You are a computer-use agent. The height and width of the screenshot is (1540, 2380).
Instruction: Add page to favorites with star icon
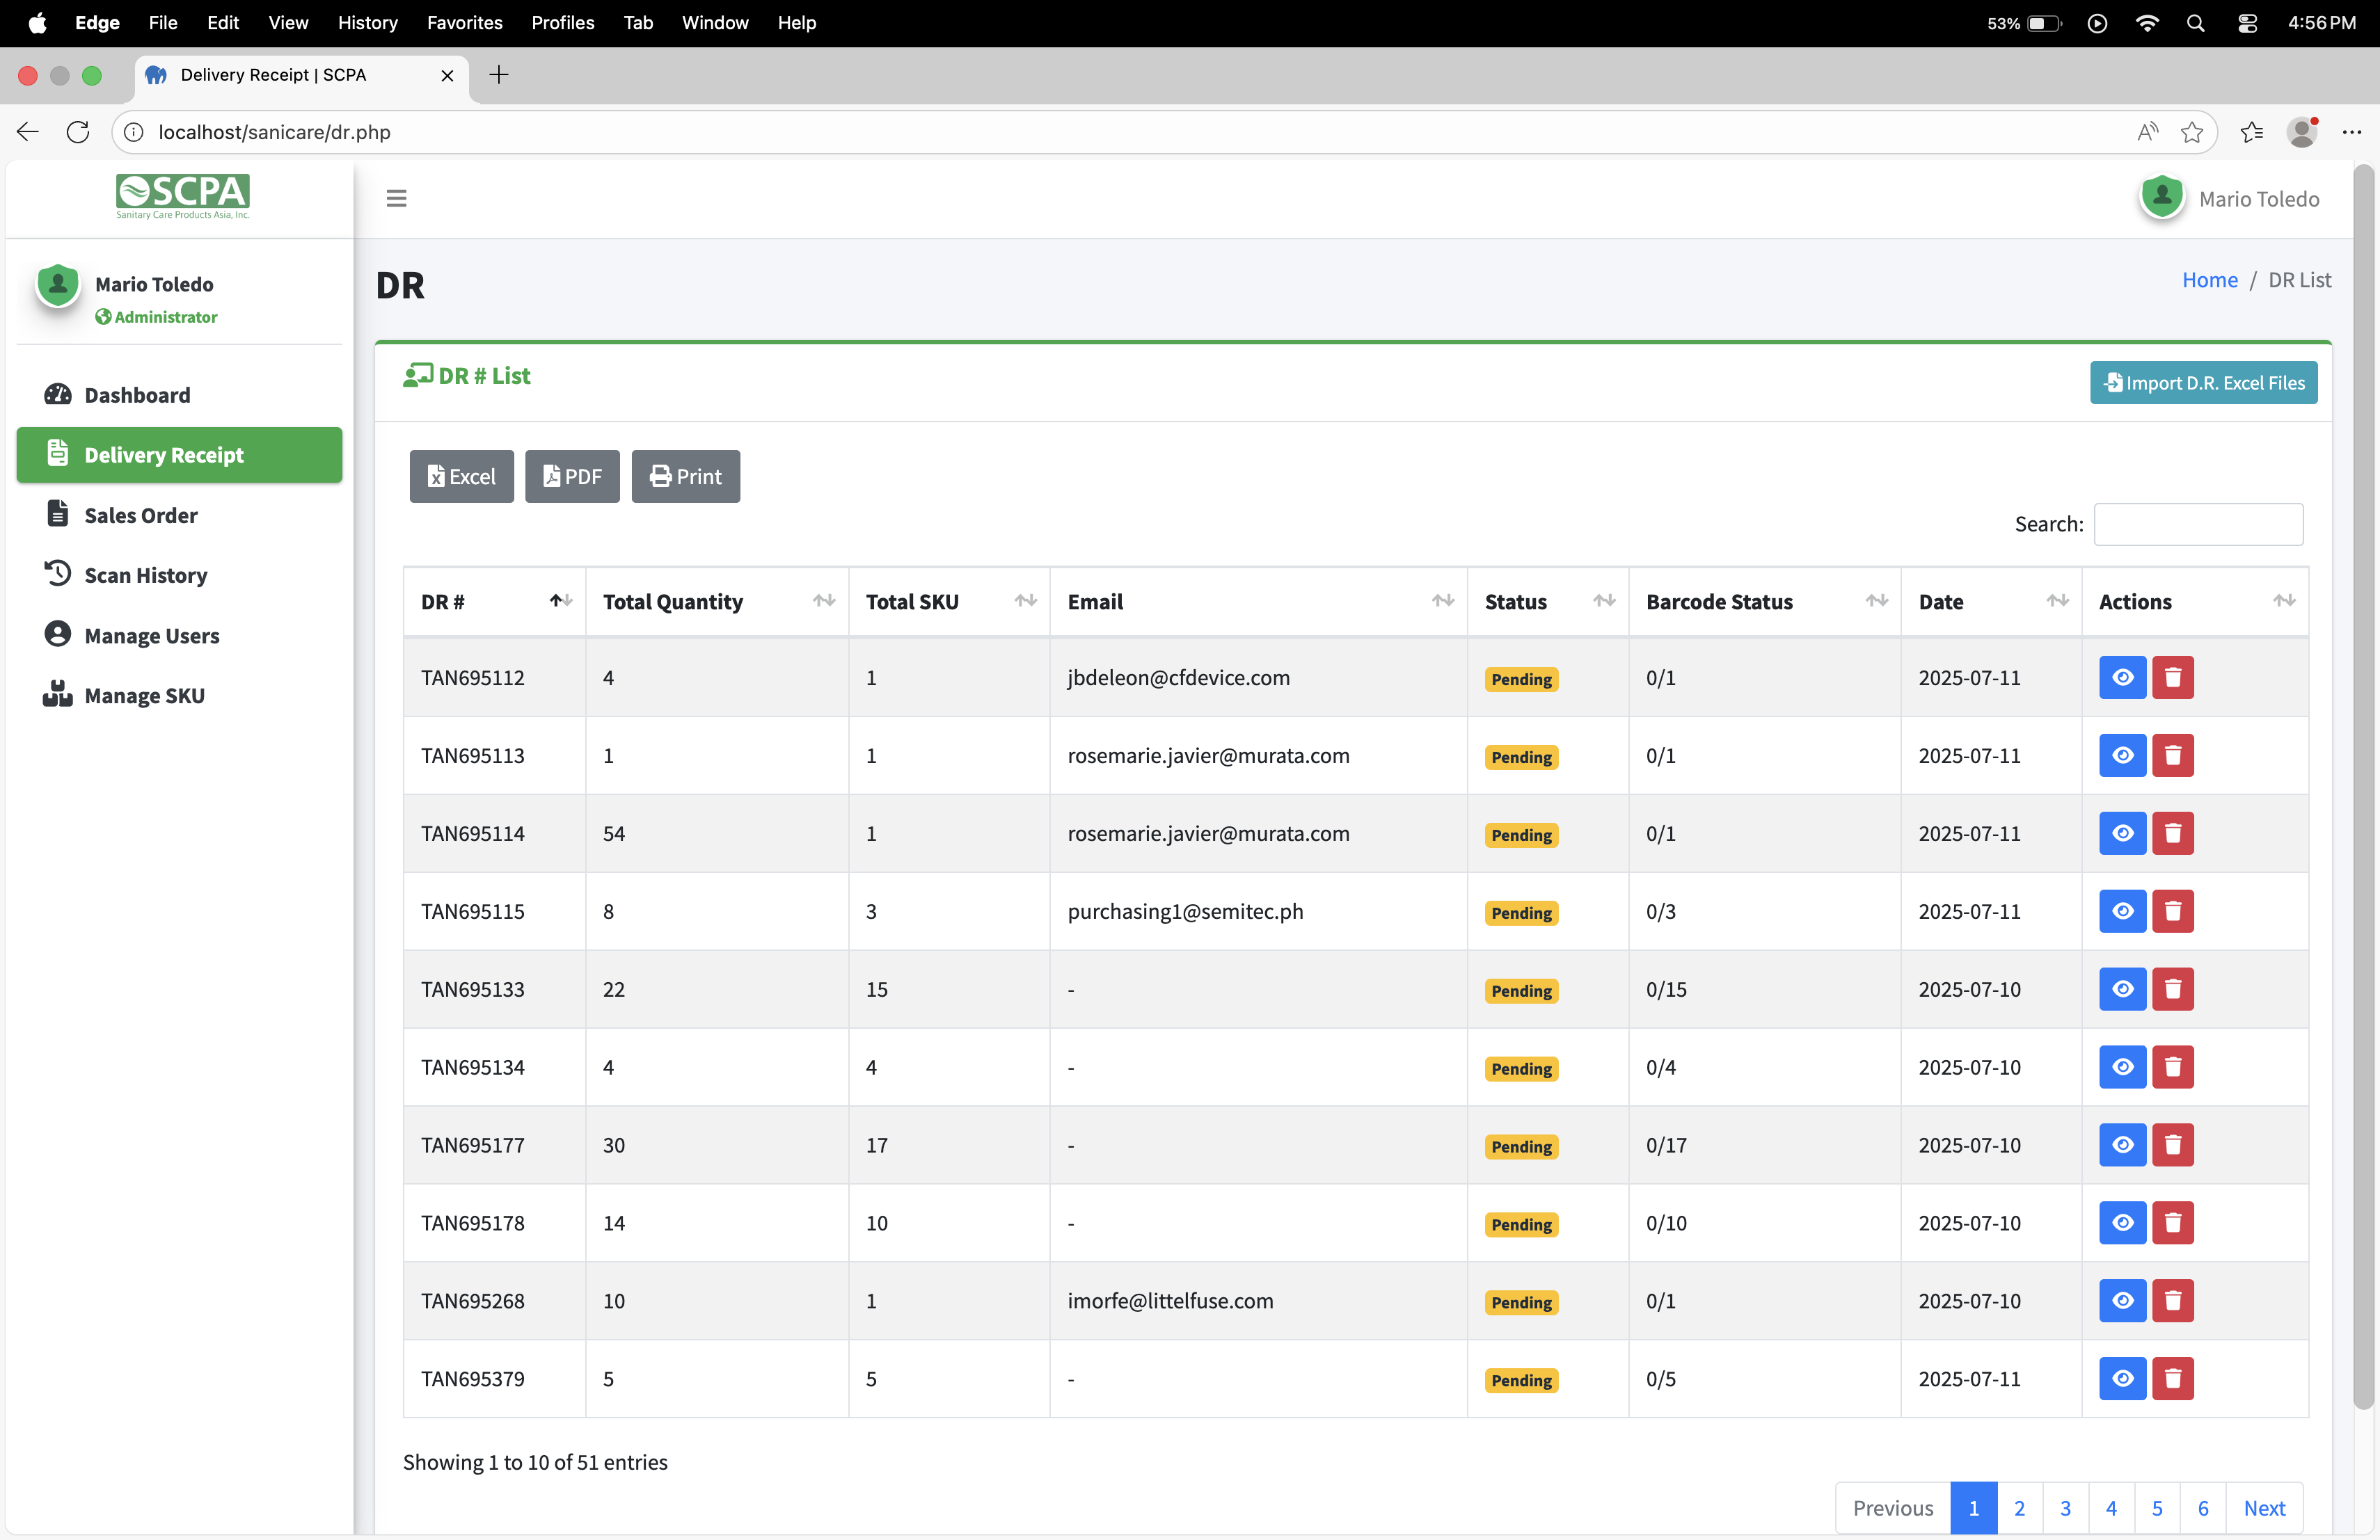[x=2191, y=132]
